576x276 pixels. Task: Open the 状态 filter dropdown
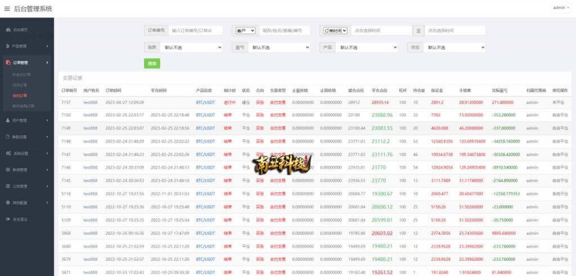tap(454, 48)
